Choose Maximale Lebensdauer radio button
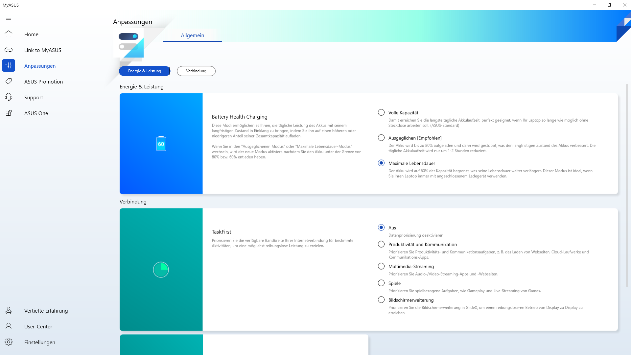 (381, 163)
